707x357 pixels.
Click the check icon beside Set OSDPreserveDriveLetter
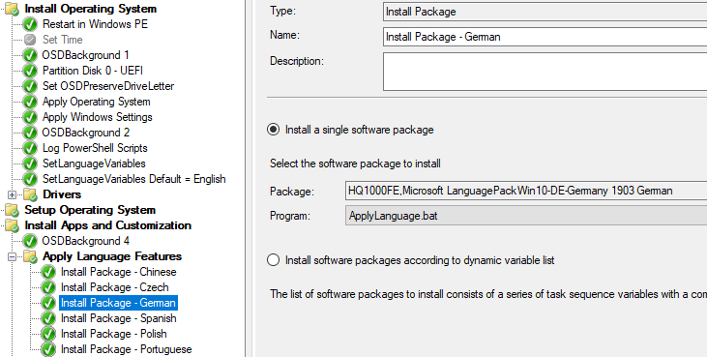[30, 86]
